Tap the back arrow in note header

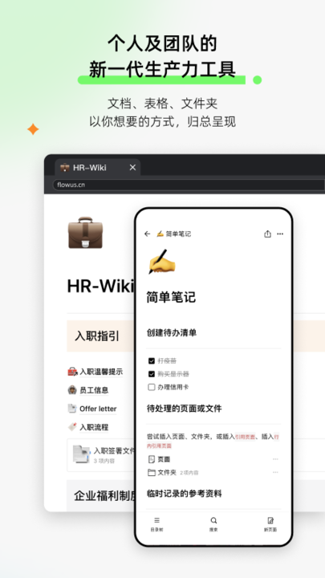[x=148, y=234]
